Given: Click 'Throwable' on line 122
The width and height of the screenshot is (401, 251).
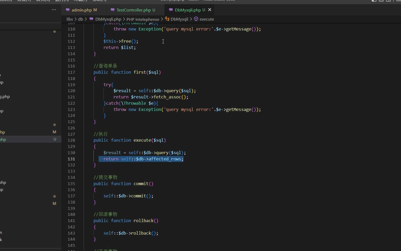Looking at the screenshot, I should coord(135,103).
